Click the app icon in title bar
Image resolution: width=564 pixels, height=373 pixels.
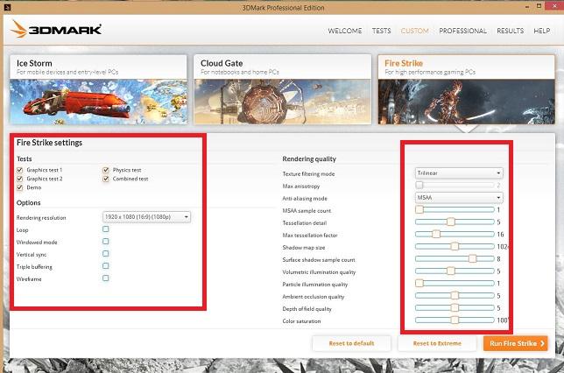(x=7, y=7)
